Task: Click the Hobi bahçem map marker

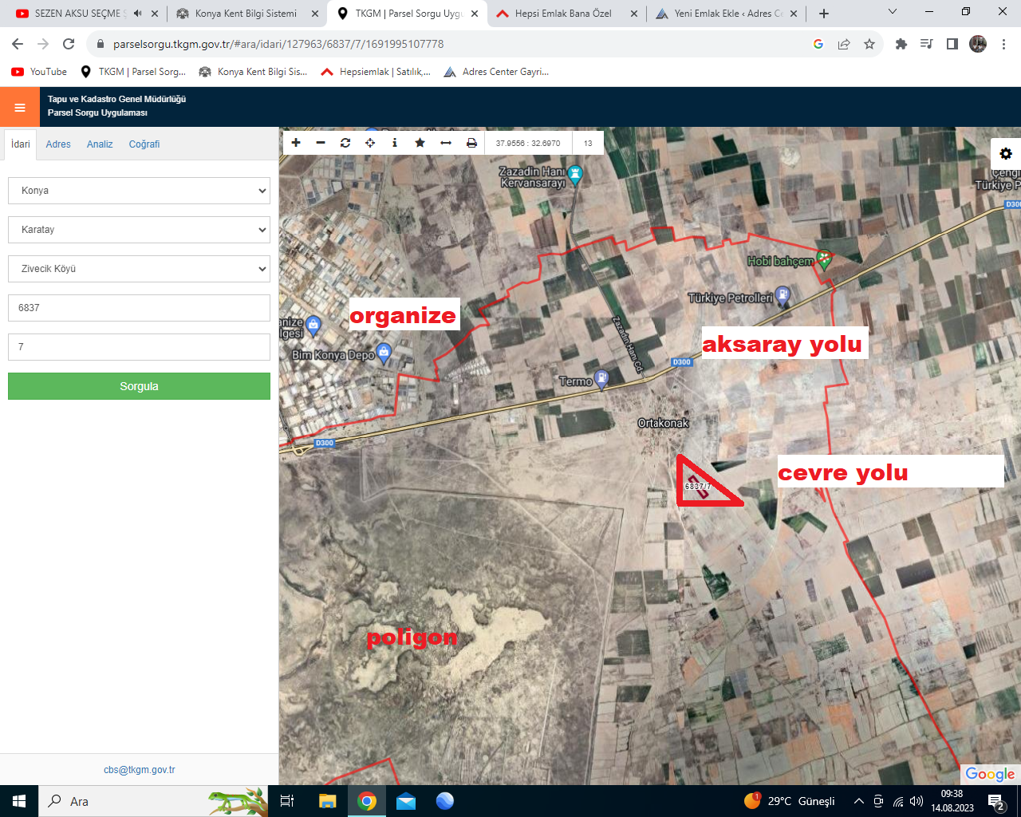Action: pos(825,260)
